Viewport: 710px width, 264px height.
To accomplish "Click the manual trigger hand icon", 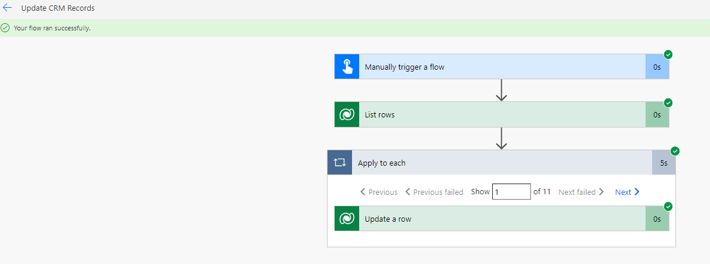I will 347,67.
